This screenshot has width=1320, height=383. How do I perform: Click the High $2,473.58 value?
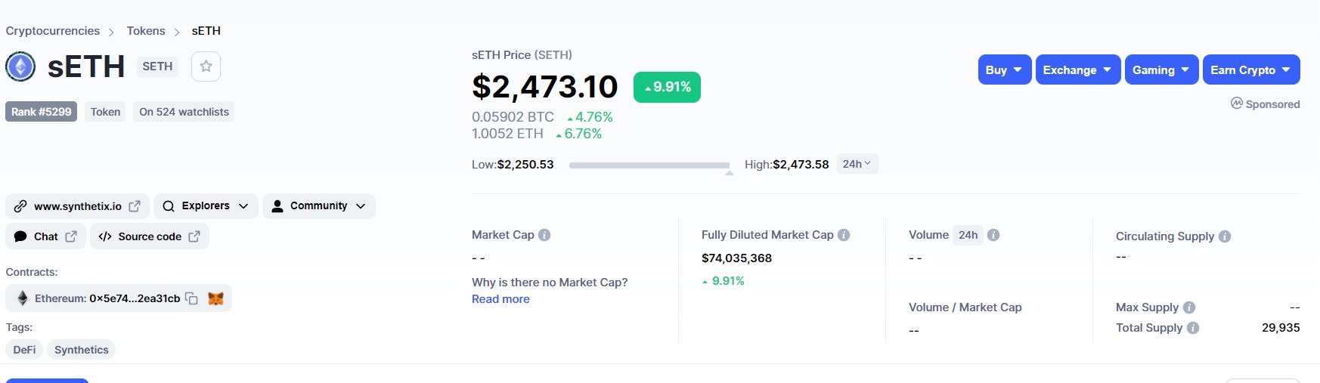point(801,165)
